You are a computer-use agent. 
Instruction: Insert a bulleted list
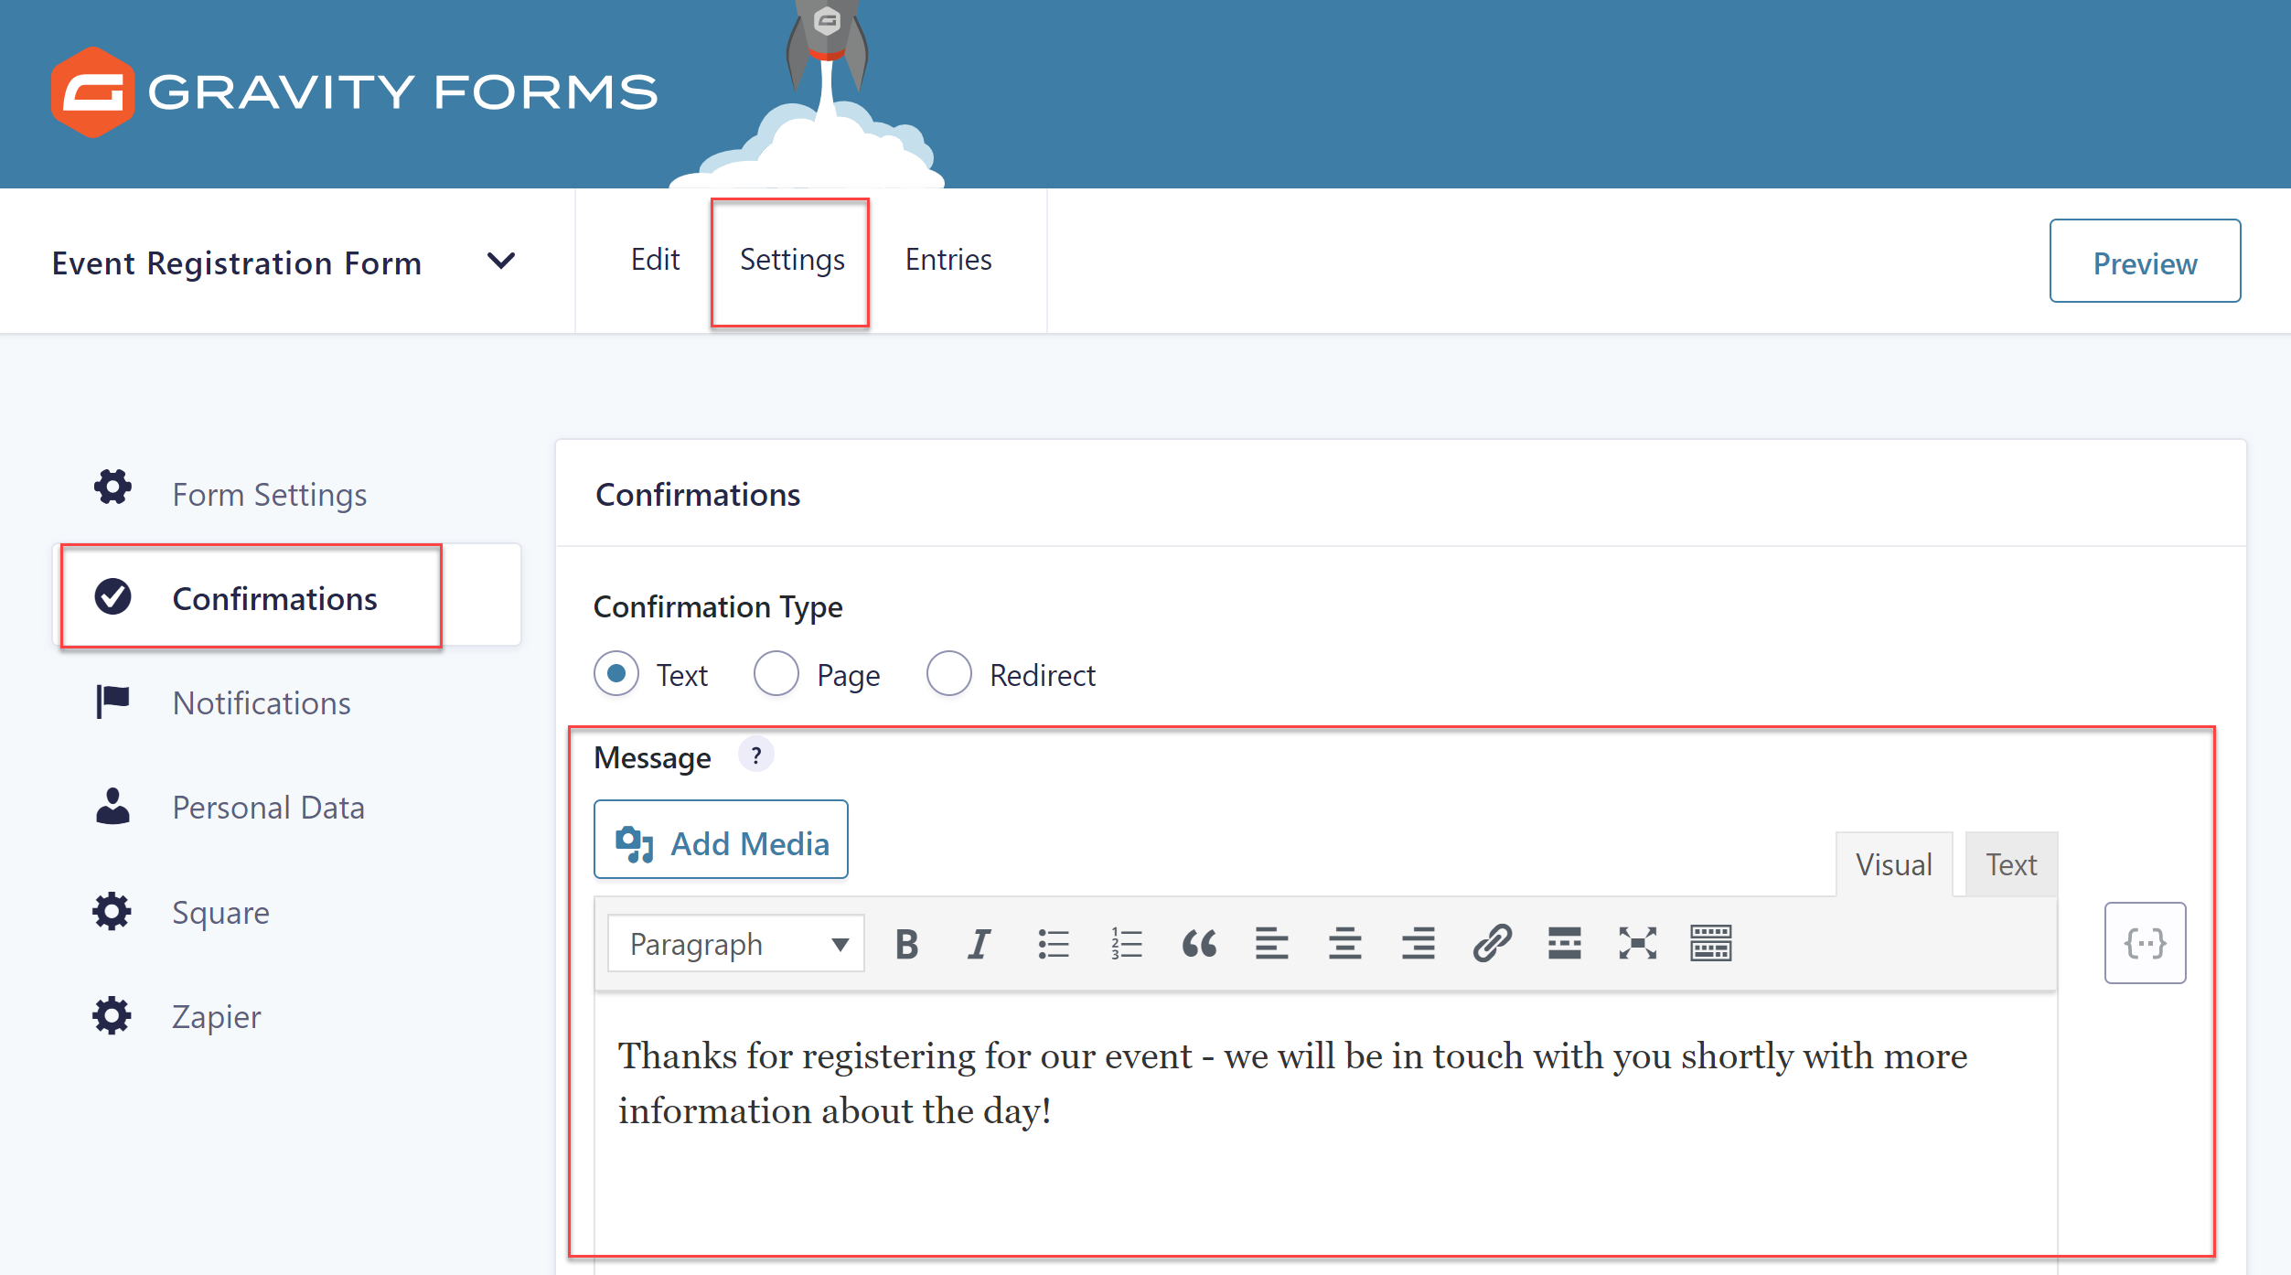[x=1053, y=943]
